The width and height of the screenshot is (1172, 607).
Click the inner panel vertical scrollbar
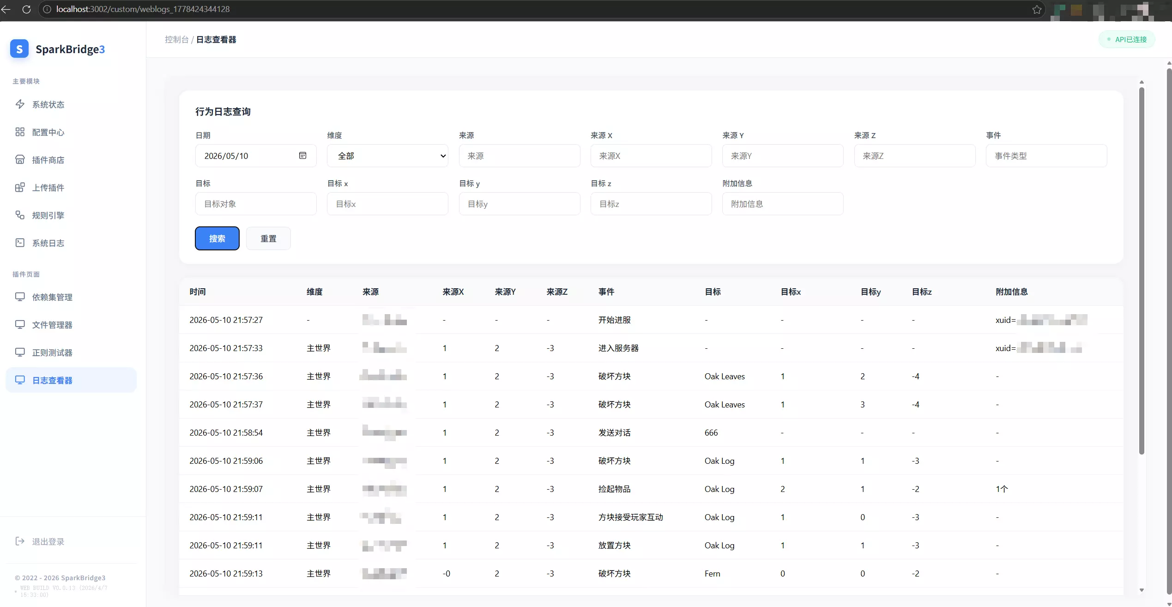coord(1142,271)
